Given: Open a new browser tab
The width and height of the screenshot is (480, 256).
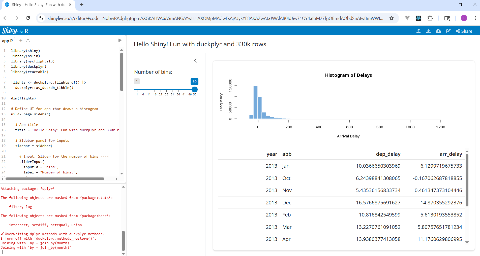Looking at the screenshot, I should pos(82,5).
